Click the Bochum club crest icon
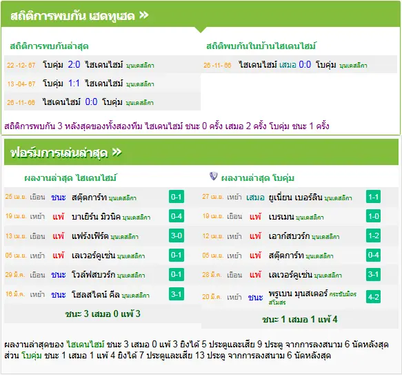Viewport: 402px width, 375px height. coord(213,176)
